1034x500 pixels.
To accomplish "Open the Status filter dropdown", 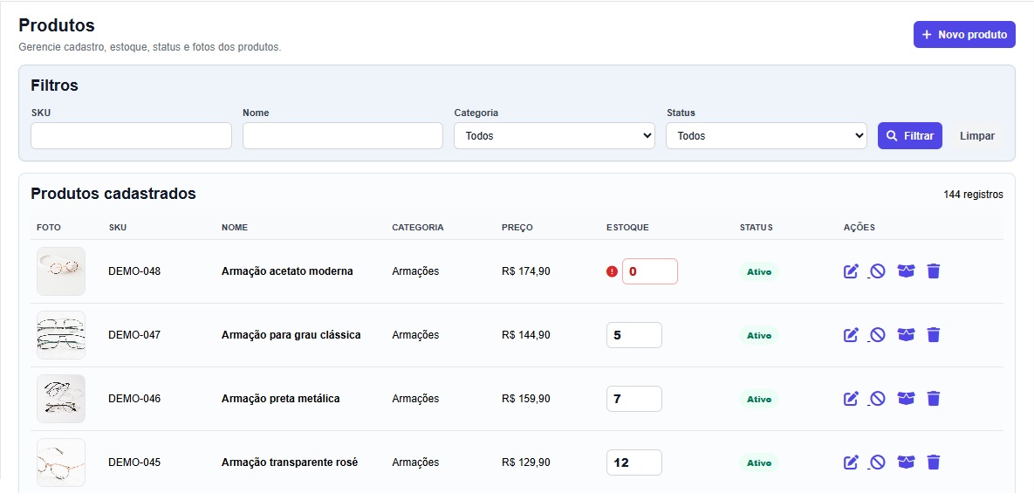I will click(x=766, y=136).
